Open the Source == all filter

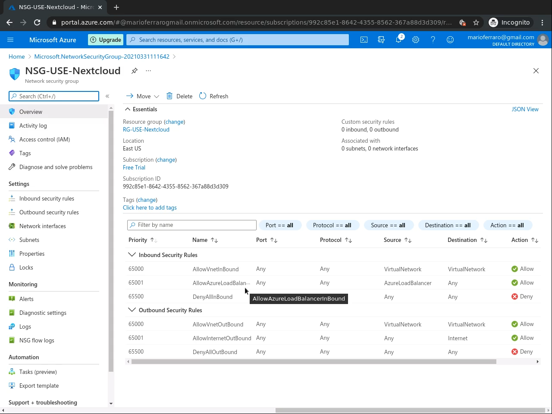click(388, 225)
